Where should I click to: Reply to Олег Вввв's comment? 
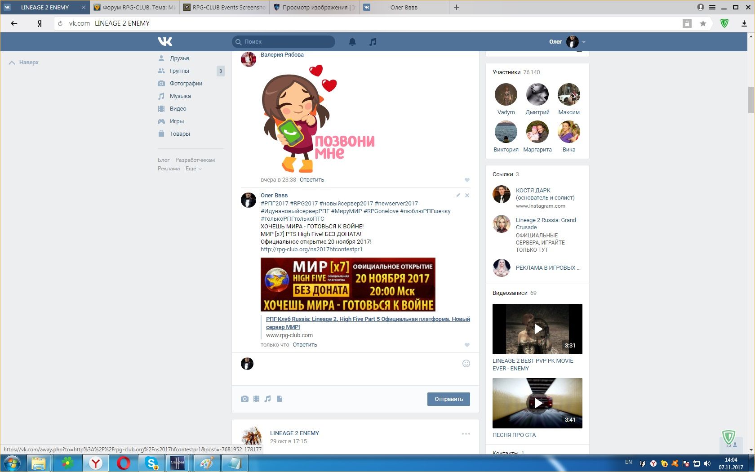click(305, 345)
